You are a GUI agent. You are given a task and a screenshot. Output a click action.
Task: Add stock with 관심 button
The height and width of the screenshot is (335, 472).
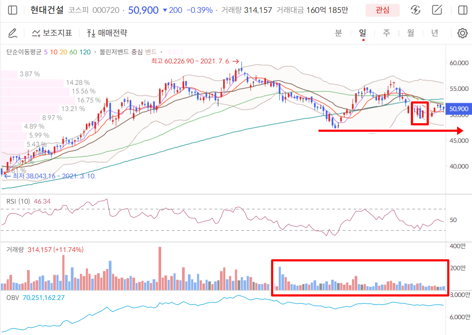(382, 10)
